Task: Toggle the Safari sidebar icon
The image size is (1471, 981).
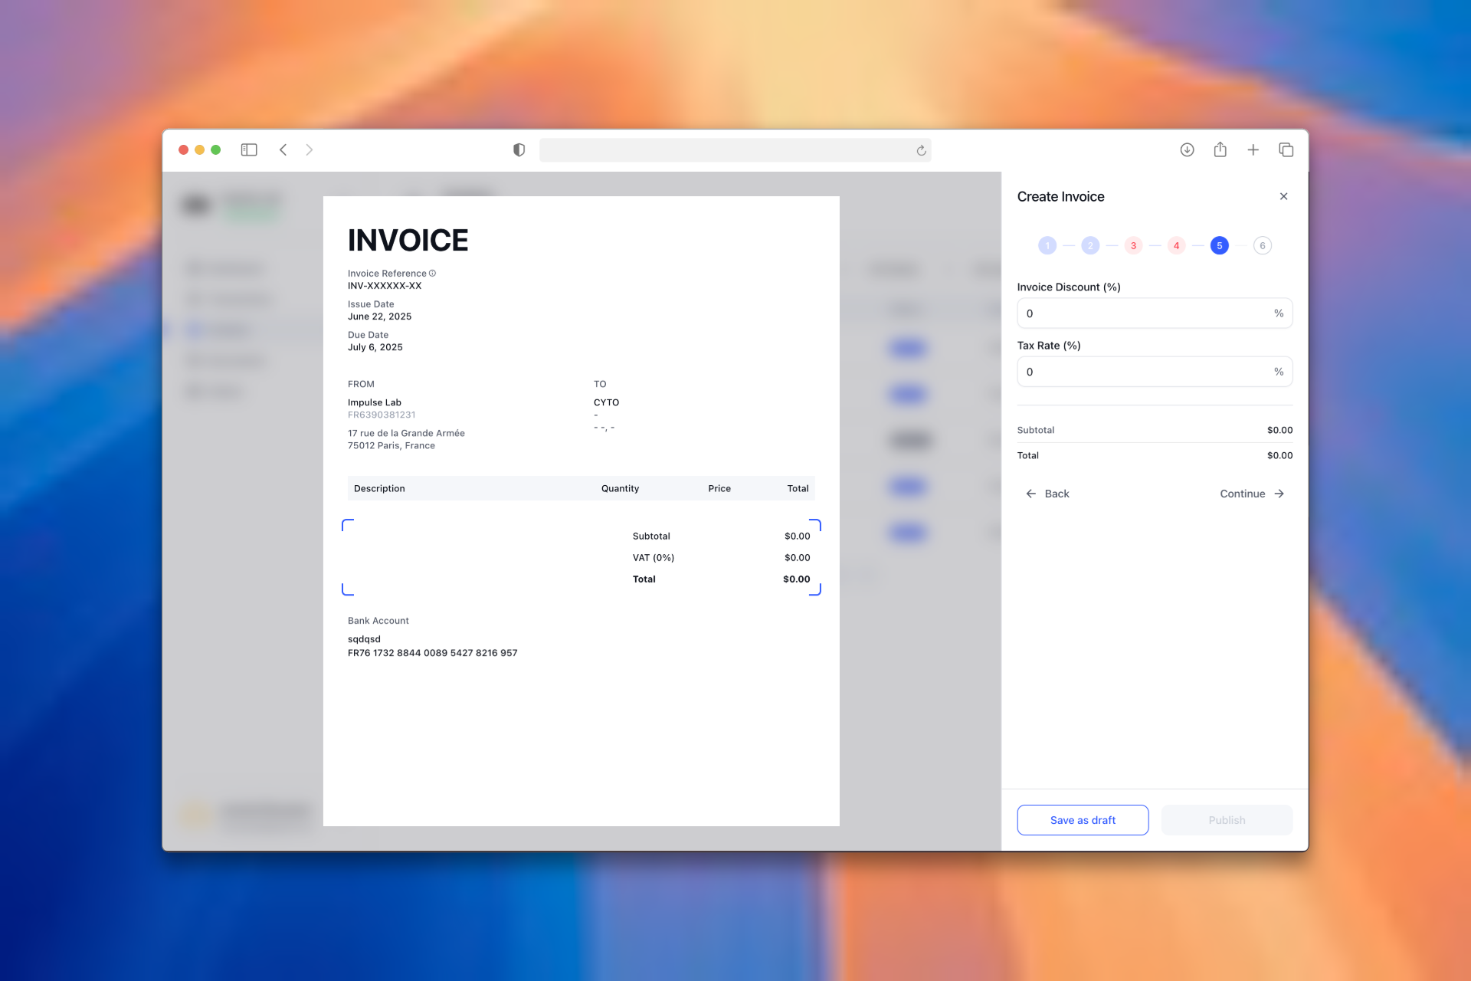Action: 249,149
